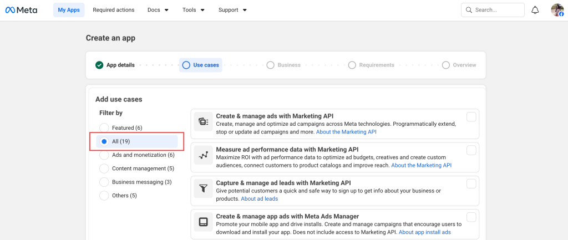Go to Required actions

pyautogui.click(x=113, y=10)
